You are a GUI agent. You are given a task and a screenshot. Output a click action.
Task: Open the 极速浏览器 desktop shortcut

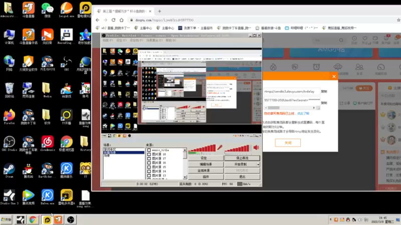coord(67,143)
